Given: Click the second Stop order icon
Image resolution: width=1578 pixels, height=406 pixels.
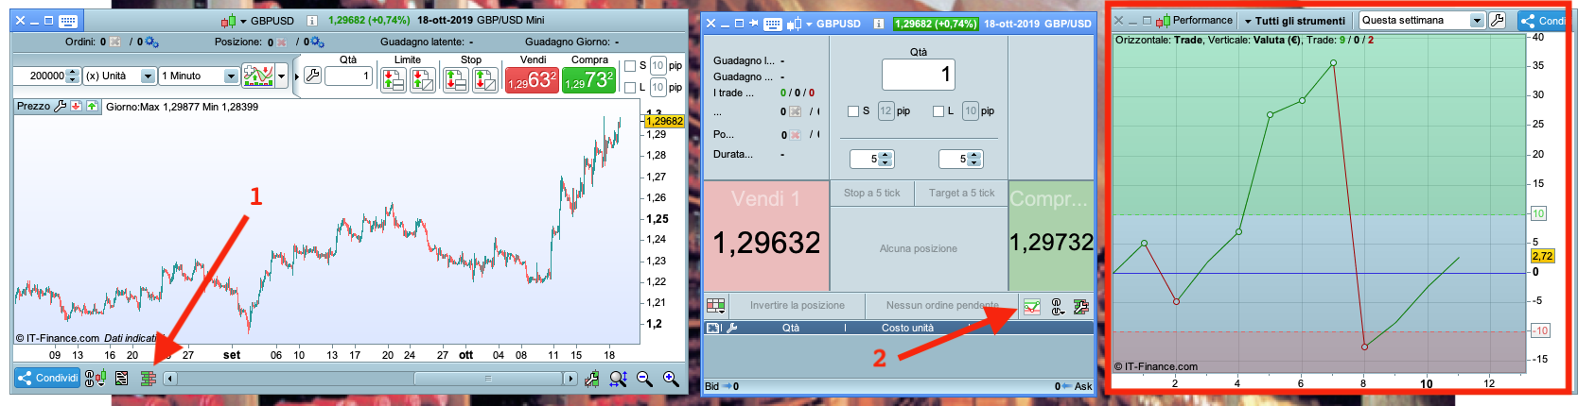Looking at the screenshot, I should pos(484,80).
